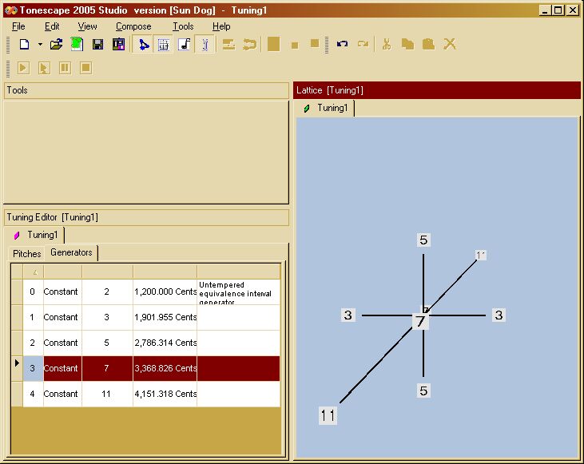
Task: Select Tuning1 tab in Tuning Editor
Action: pyautogui.click(x=36, y=235)
